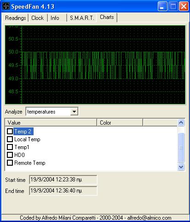Click the scroll up arrow in list
The width and height of the screenshot is (190, 222).
click(181, 123)
